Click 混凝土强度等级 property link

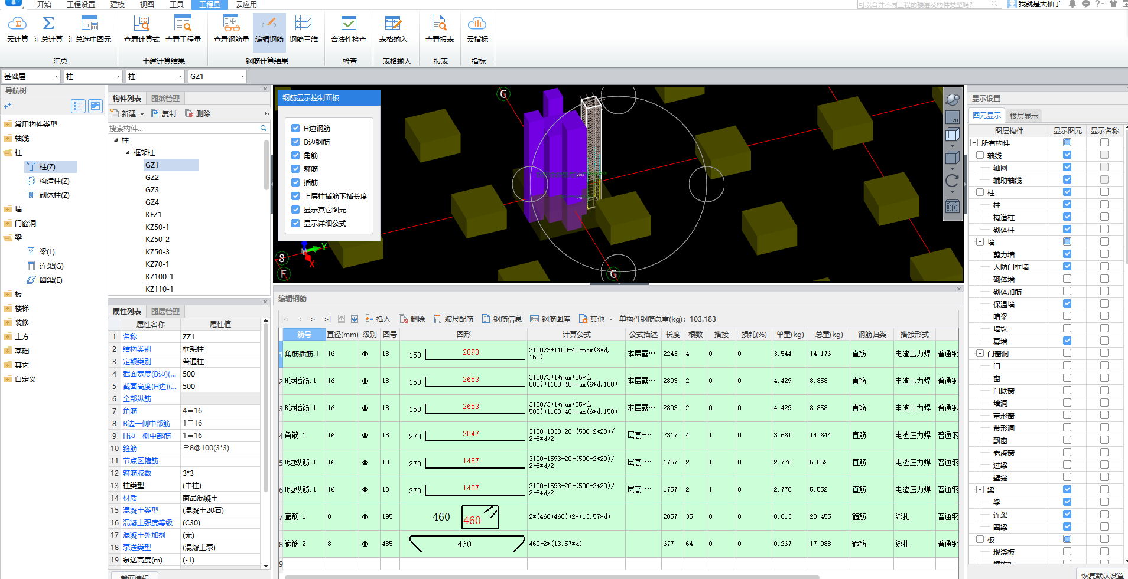click(148, 522)
